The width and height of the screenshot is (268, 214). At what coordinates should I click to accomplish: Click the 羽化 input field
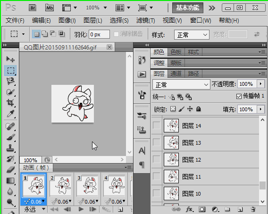click(99, 34)
